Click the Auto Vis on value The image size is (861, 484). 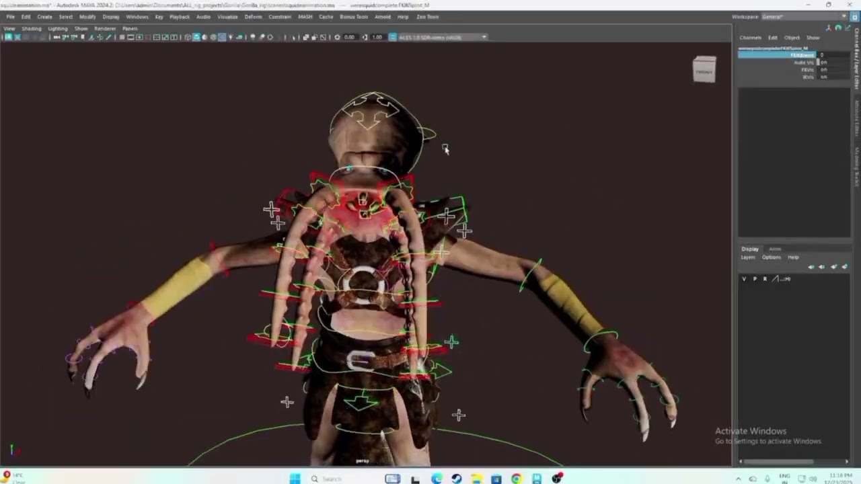point(833,63)
